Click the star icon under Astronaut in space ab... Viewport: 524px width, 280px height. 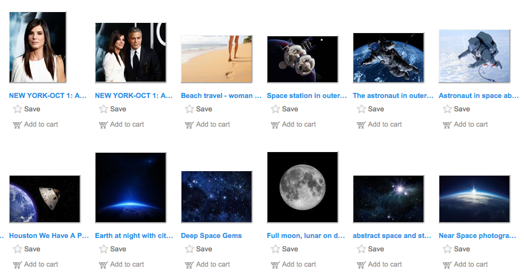pyautogui.click(x=447, y=109)
